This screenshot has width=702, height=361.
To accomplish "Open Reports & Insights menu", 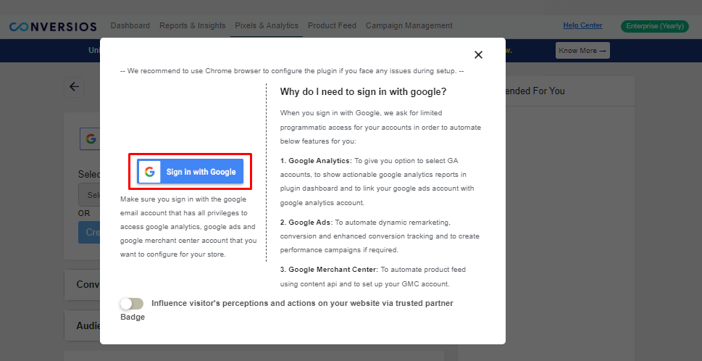I will tap(193, 25).
